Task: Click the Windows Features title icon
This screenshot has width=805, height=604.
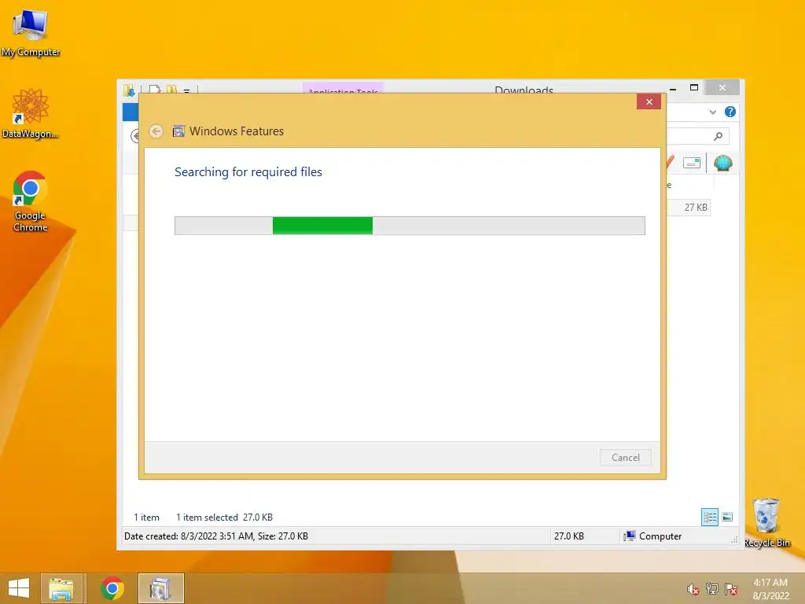Action: coord(178,131)
